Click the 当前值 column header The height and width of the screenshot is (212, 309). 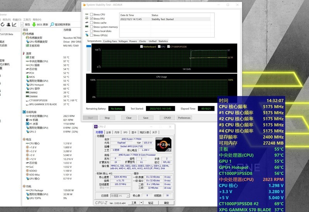coord(67,30)
